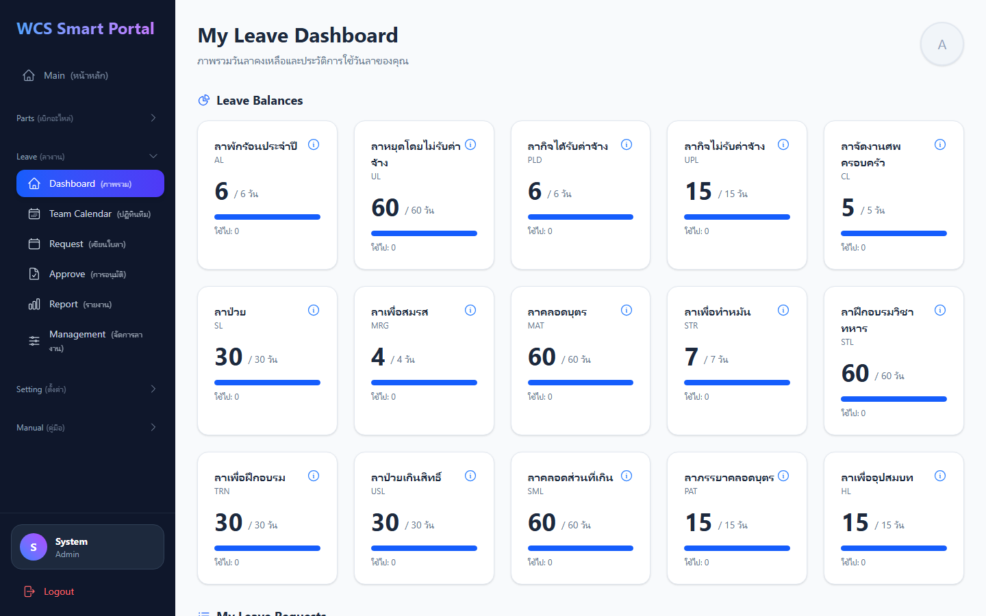Open info icon on the STR leave card

point(783,310)
